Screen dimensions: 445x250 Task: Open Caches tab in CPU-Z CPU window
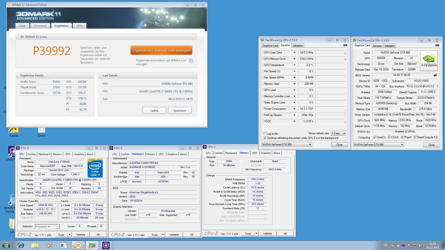[32, 154]
